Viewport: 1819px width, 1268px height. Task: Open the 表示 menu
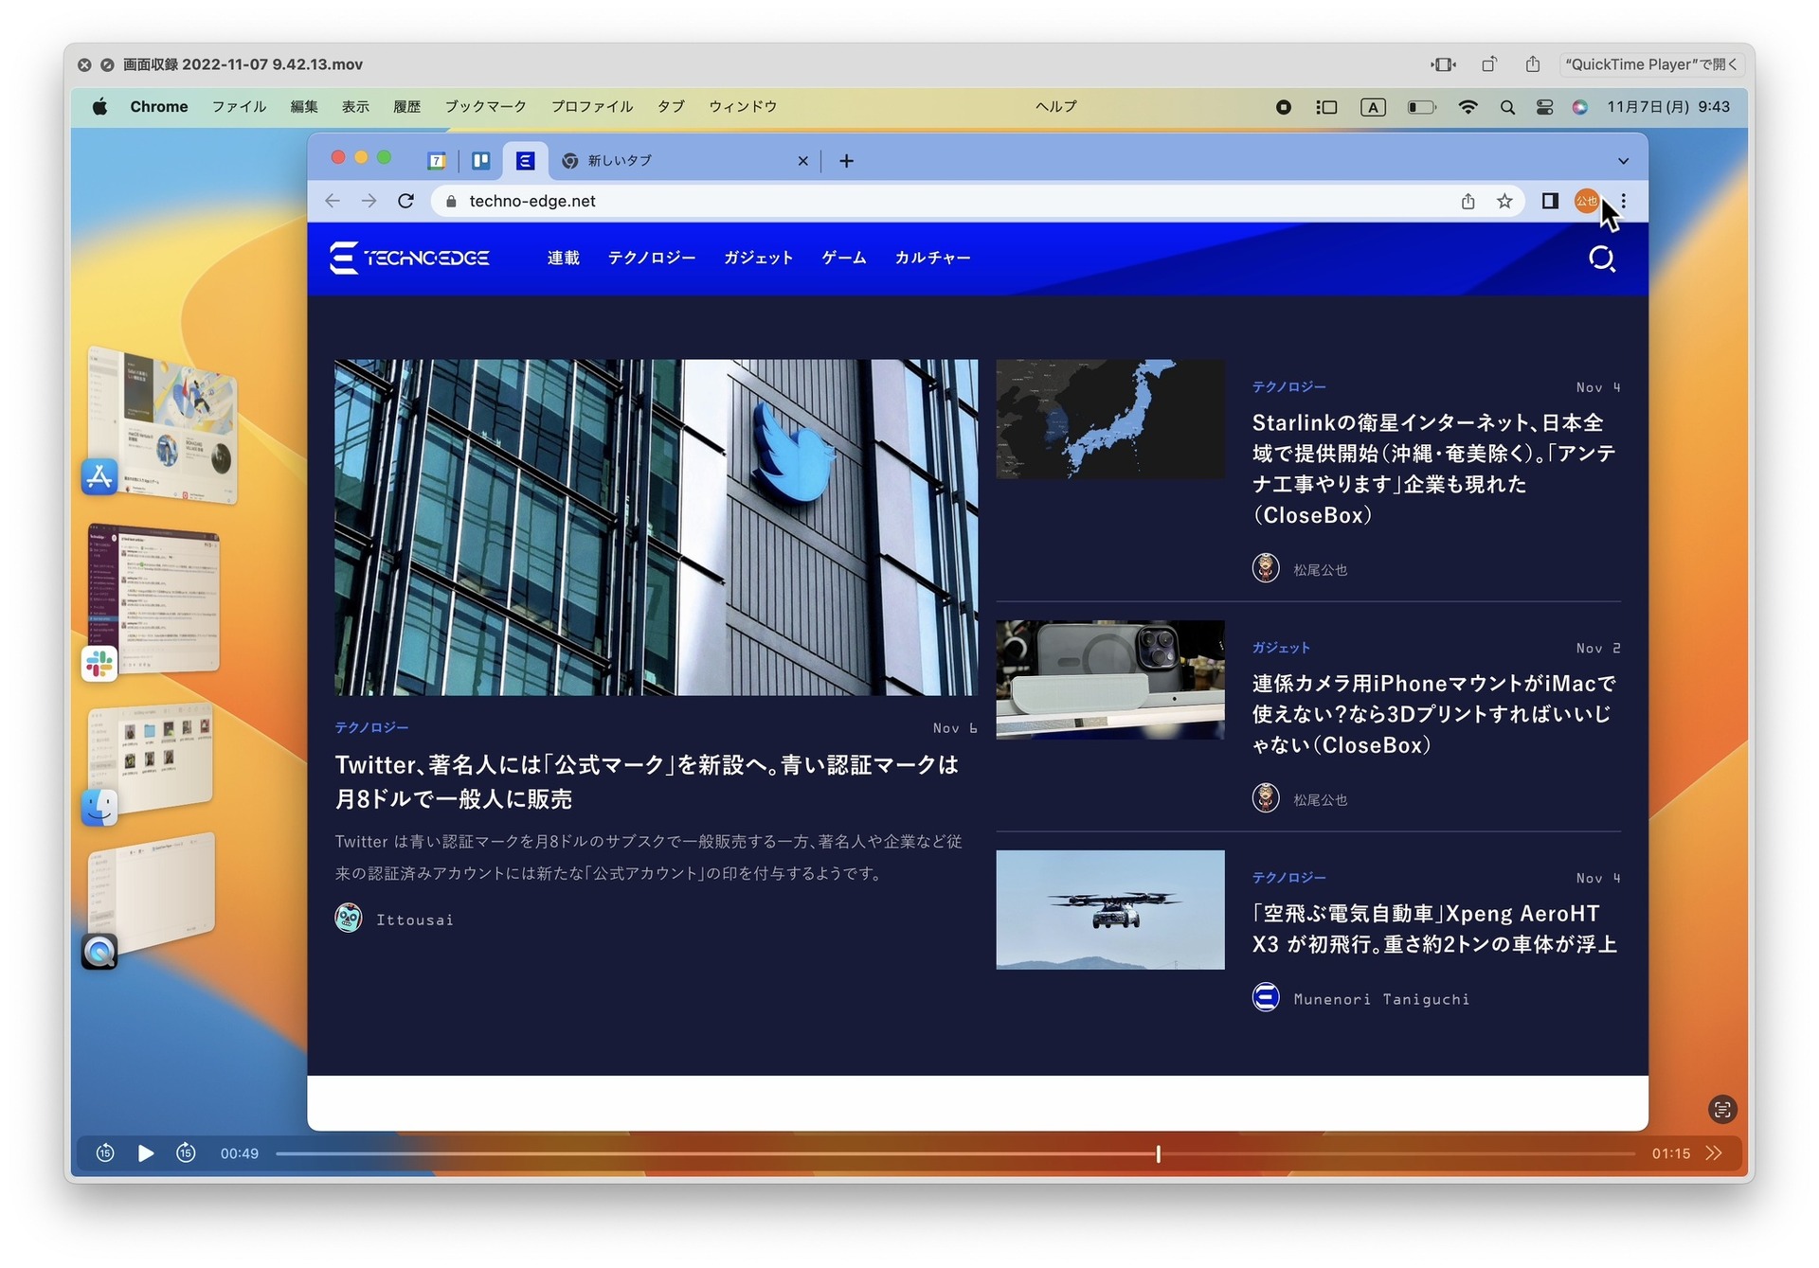pos(355,107)
